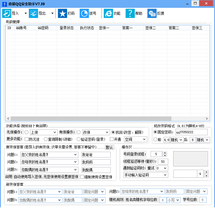This screenshot has width=215, height=214.
Task: Open the 打码 star icon
Action: pos(62,13)
